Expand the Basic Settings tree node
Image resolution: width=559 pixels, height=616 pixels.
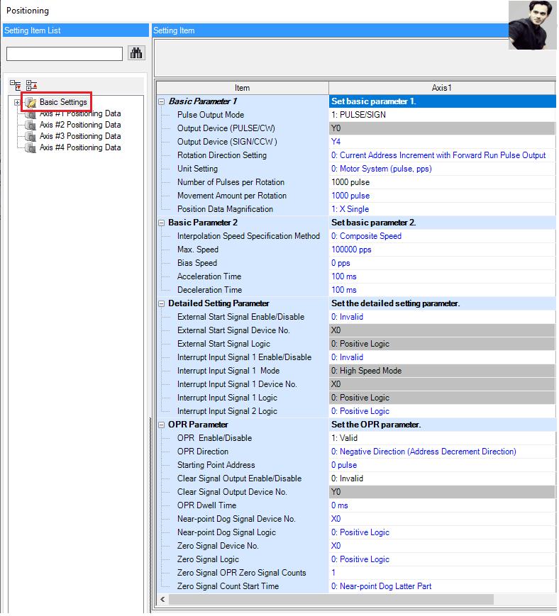(17, 103)
